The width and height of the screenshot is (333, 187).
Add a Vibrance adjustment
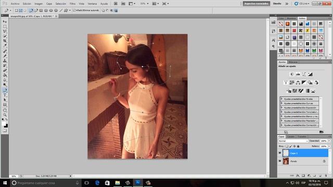(286, 83)
